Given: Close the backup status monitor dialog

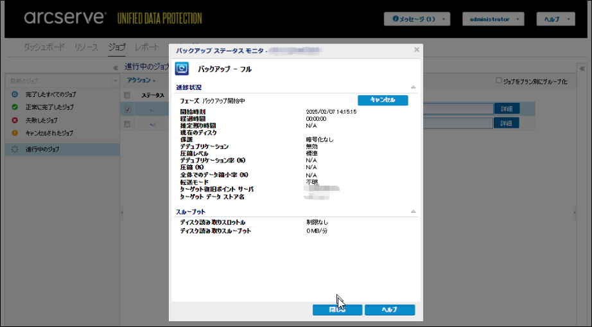Looking at the screenshot, I should point(417,50).
